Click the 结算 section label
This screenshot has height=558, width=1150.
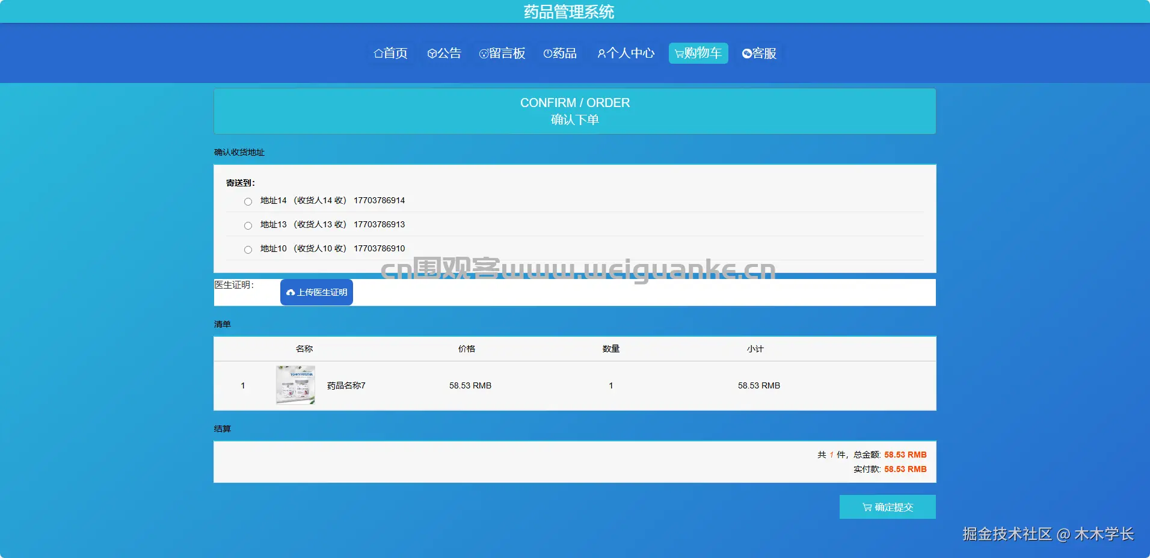tap(223, 429)
